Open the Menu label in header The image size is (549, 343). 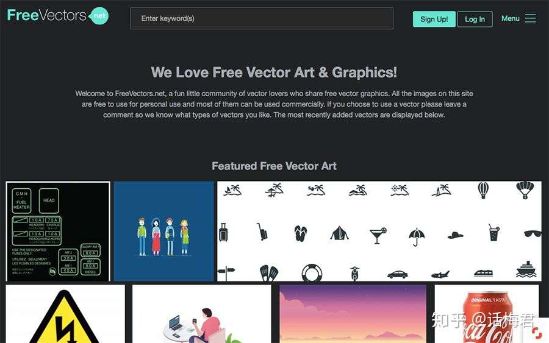click(510, 18)
